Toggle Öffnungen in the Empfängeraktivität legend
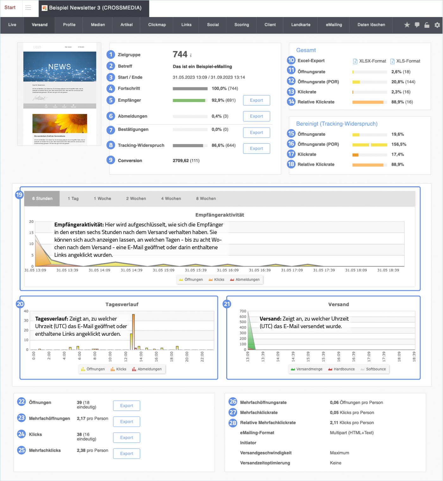This screenshot has width=443, height=481. [x=191, y=280]
